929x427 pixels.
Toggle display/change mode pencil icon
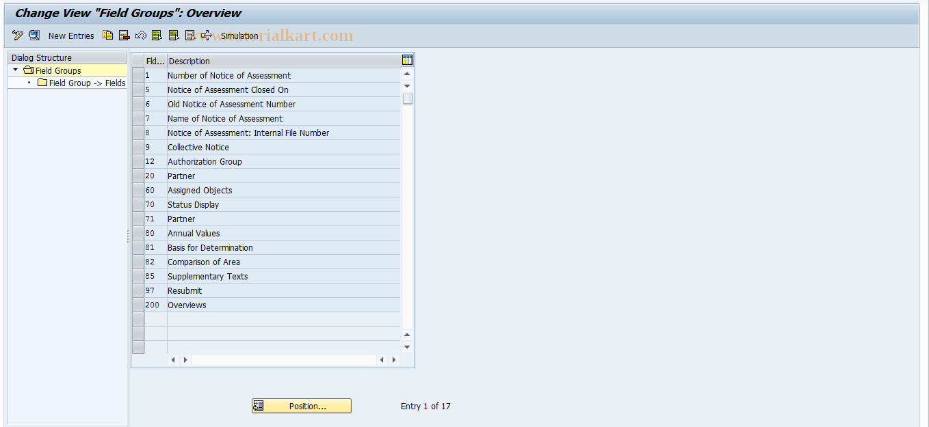(x=18, y=36)
